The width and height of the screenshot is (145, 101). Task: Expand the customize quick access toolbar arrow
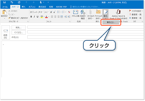point(48,2)
